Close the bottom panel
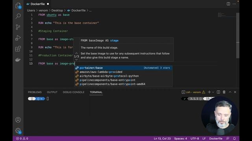 click(235, 92)
